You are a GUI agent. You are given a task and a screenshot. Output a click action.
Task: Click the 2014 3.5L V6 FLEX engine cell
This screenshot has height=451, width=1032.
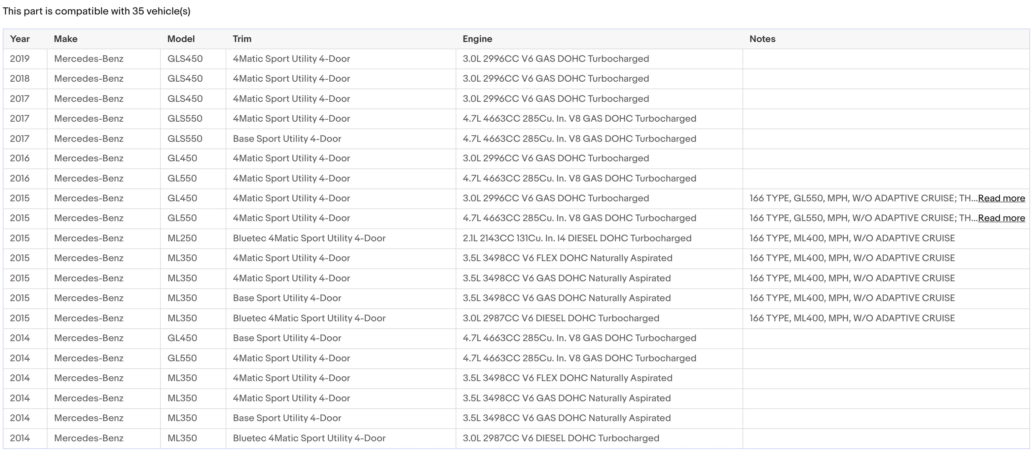(599, 378)
